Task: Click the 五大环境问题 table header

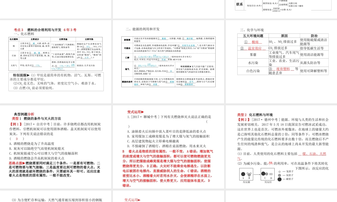Action: [253, 36]
